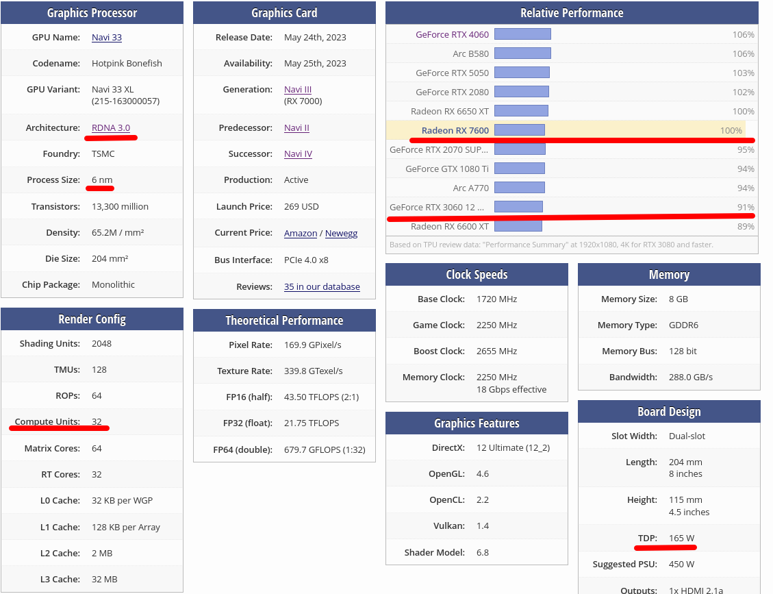The height and width of the screenshot is (594, 773).
Task: Click the Dual-slot slot width value
Action: coord(687,436)
